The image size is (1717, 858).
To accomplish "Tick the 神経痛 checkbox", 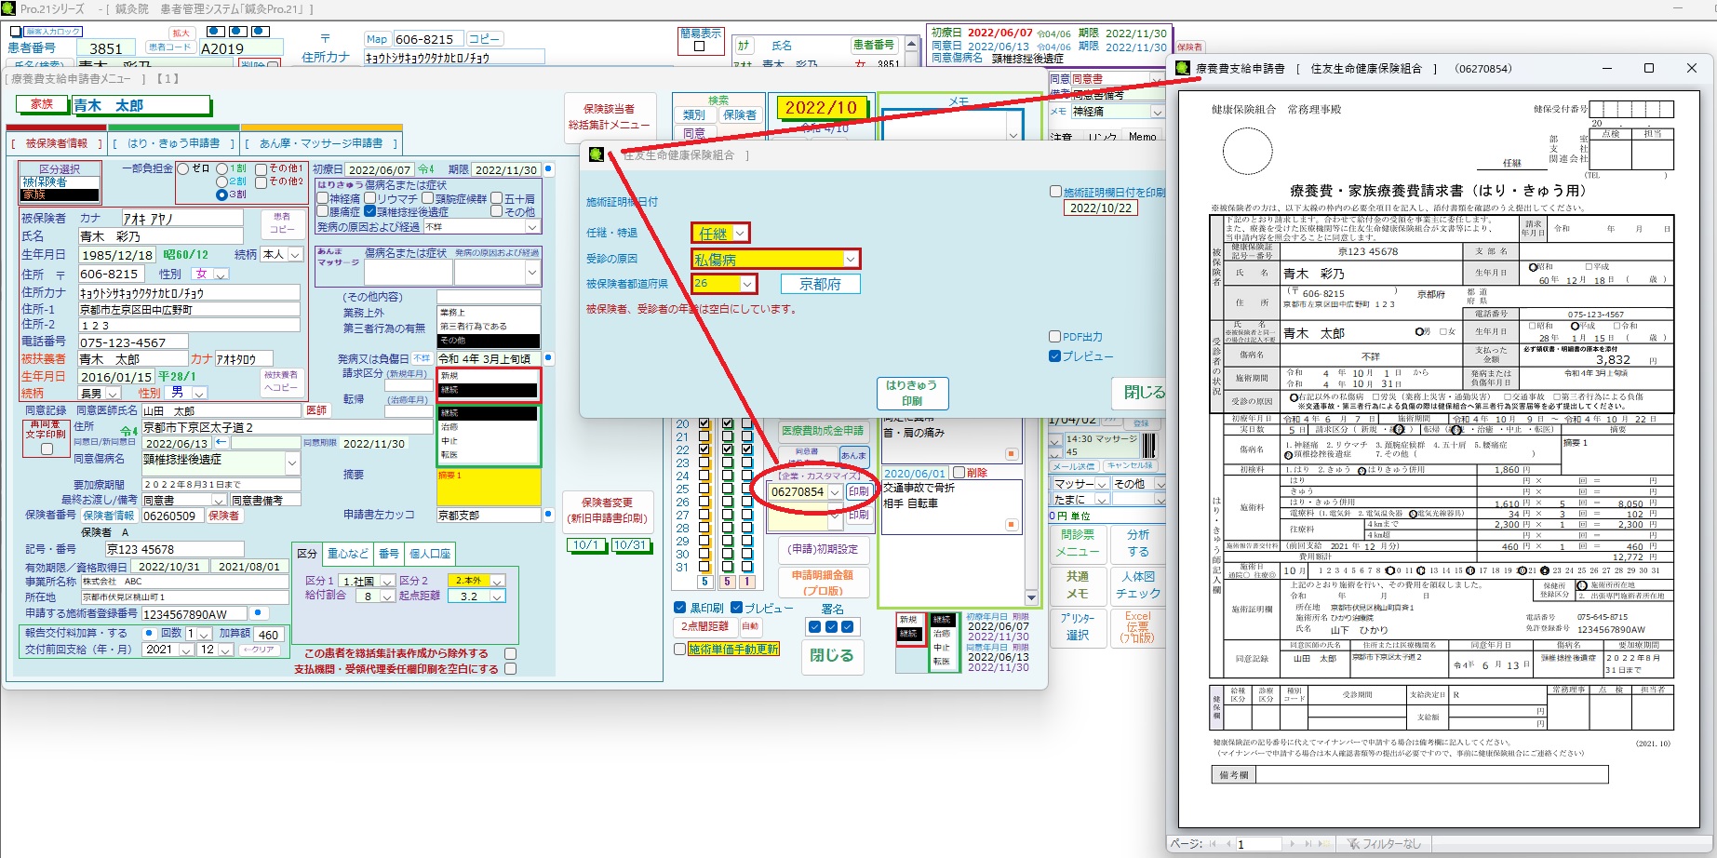I will (x=323, y=198).
